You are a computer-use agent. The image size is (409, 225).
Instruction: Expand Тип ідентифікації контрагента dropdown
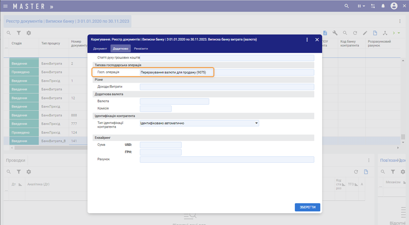(x=256, y=123)
